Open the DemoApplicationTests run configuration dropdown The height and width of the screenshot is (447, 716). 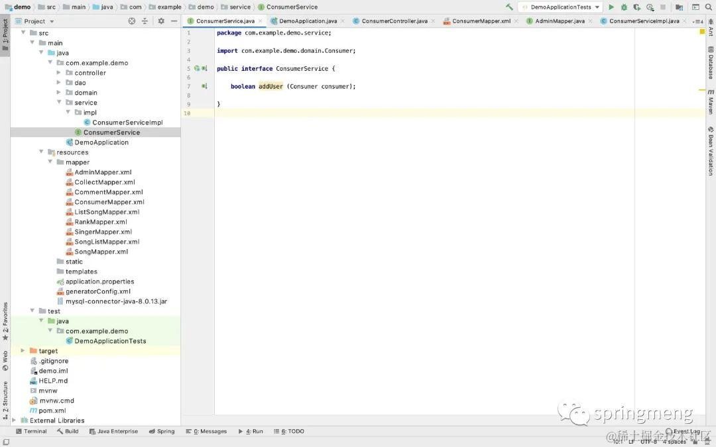[x=561, y=7]
